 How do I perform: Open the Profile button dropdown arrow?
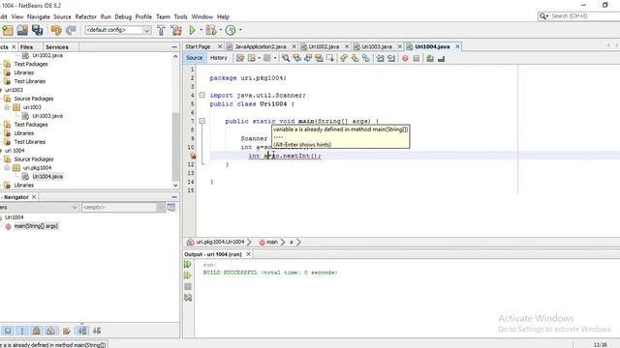[x=240, y=30]
